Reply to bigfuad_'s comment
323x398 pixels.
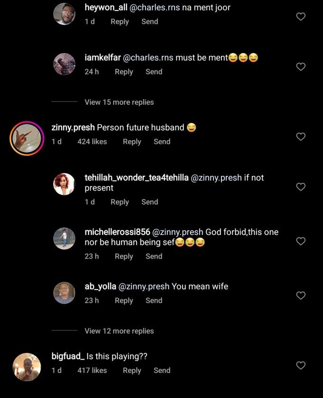132,371
